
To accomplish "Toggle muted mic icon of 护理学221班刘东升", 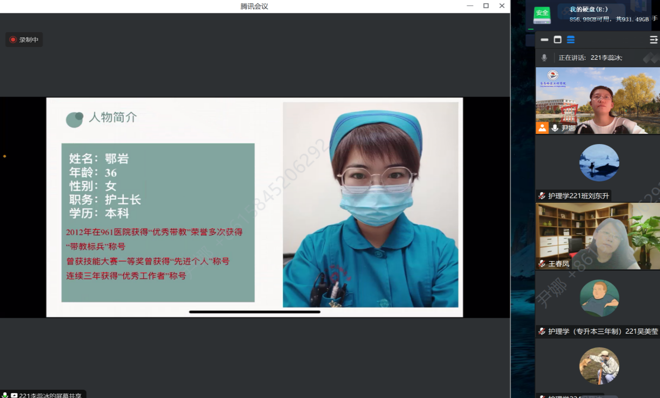I will tap(542, 196).
